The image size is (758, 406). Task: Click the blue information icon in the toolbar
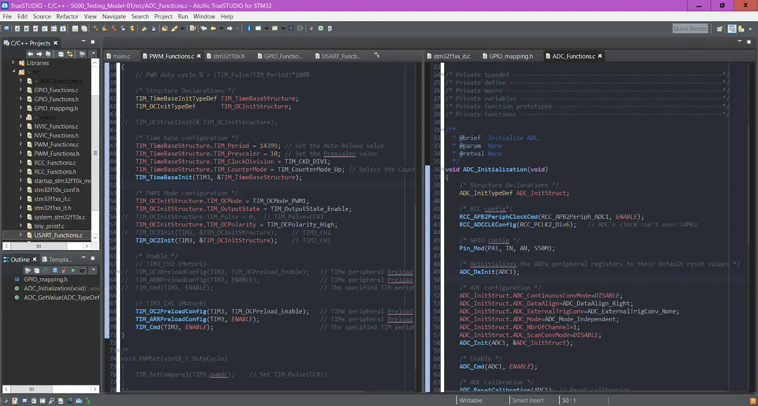249,28
